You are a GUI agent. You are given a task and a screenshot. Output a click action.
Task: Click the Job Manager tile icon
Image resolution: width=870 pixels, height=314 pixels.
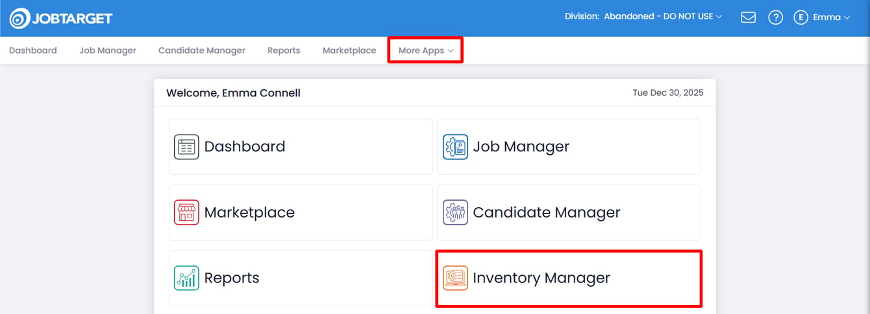[x=455, y=147]
